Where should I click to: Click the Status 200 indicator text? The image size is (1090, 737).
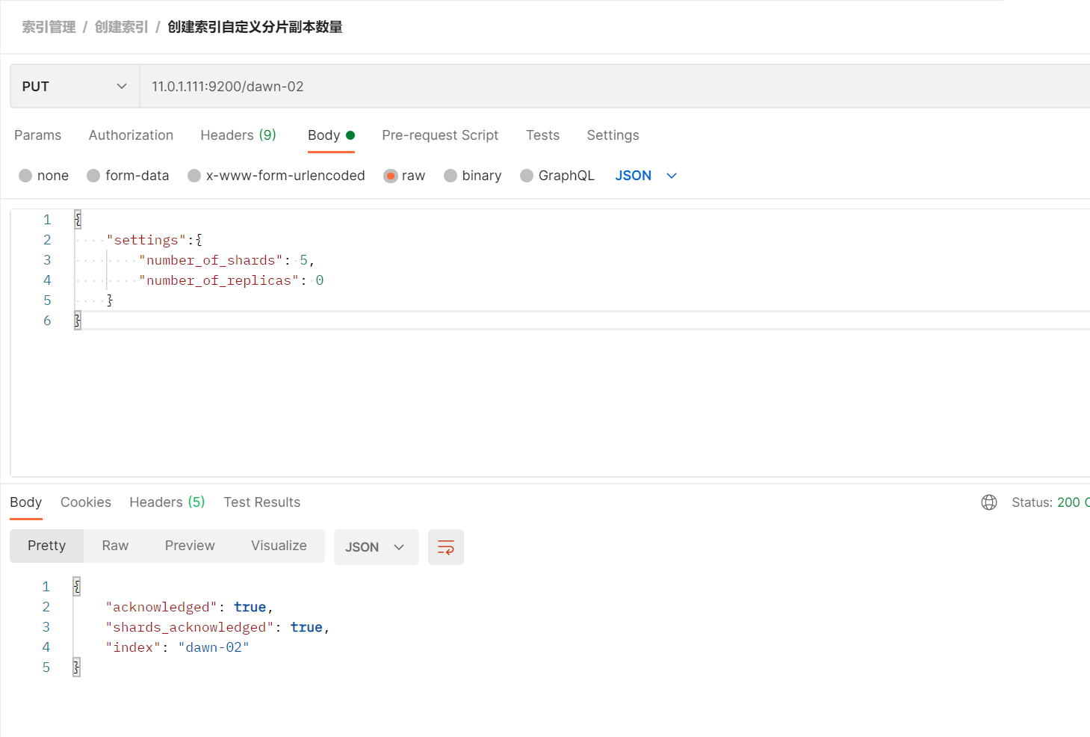coord(1050,502)
